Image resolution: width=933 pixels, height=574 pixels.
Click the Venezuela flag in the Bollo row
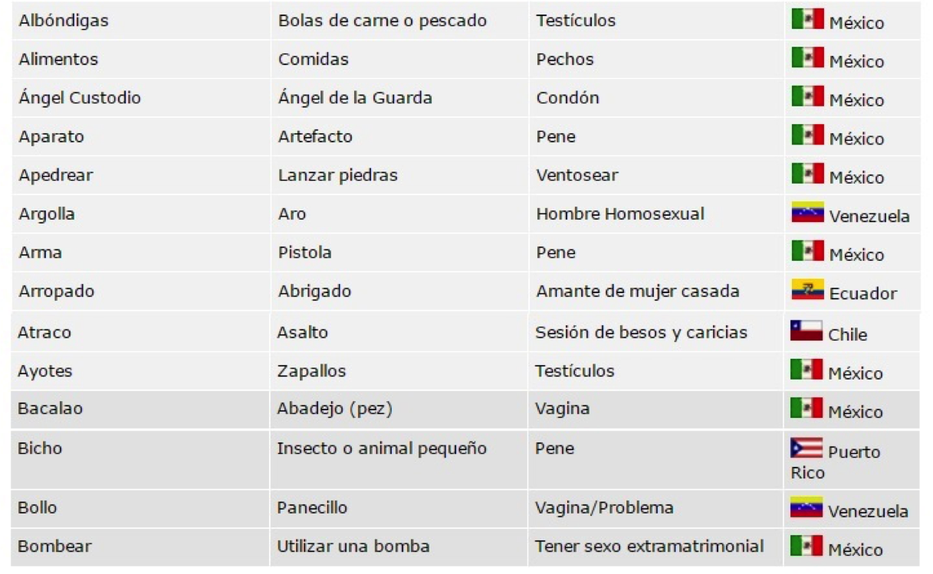(x=806, y=507)
